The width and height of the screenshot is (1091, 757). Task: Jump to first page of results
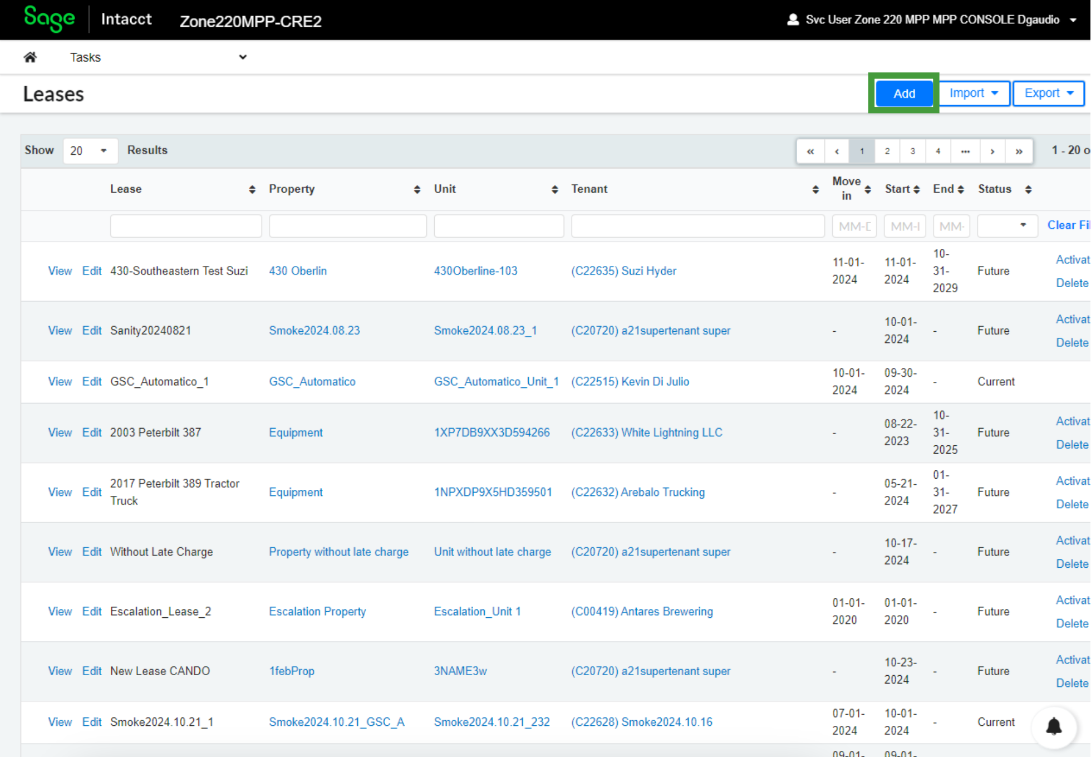(810, 151)
